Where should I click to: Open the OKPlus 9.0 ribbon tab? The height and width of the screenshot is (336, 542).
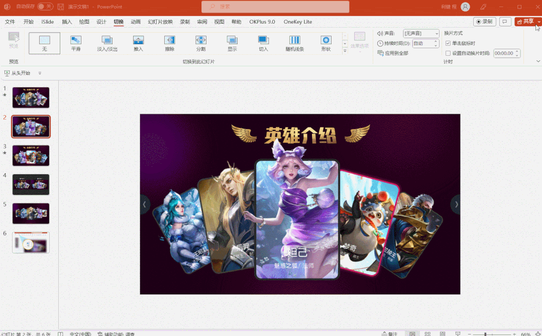(x=262, y=22)
